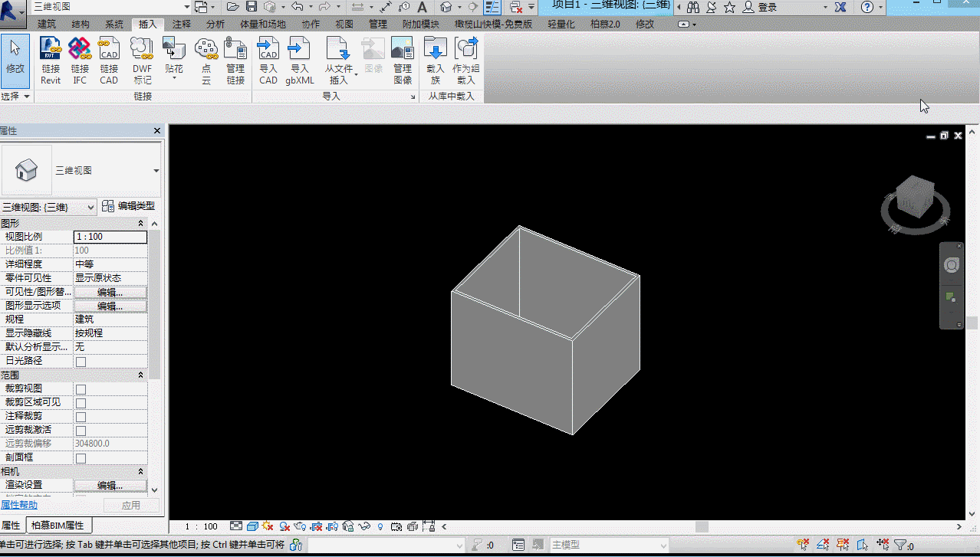Toggle the 裁剪区域可见 checkbox

[81, 403]
